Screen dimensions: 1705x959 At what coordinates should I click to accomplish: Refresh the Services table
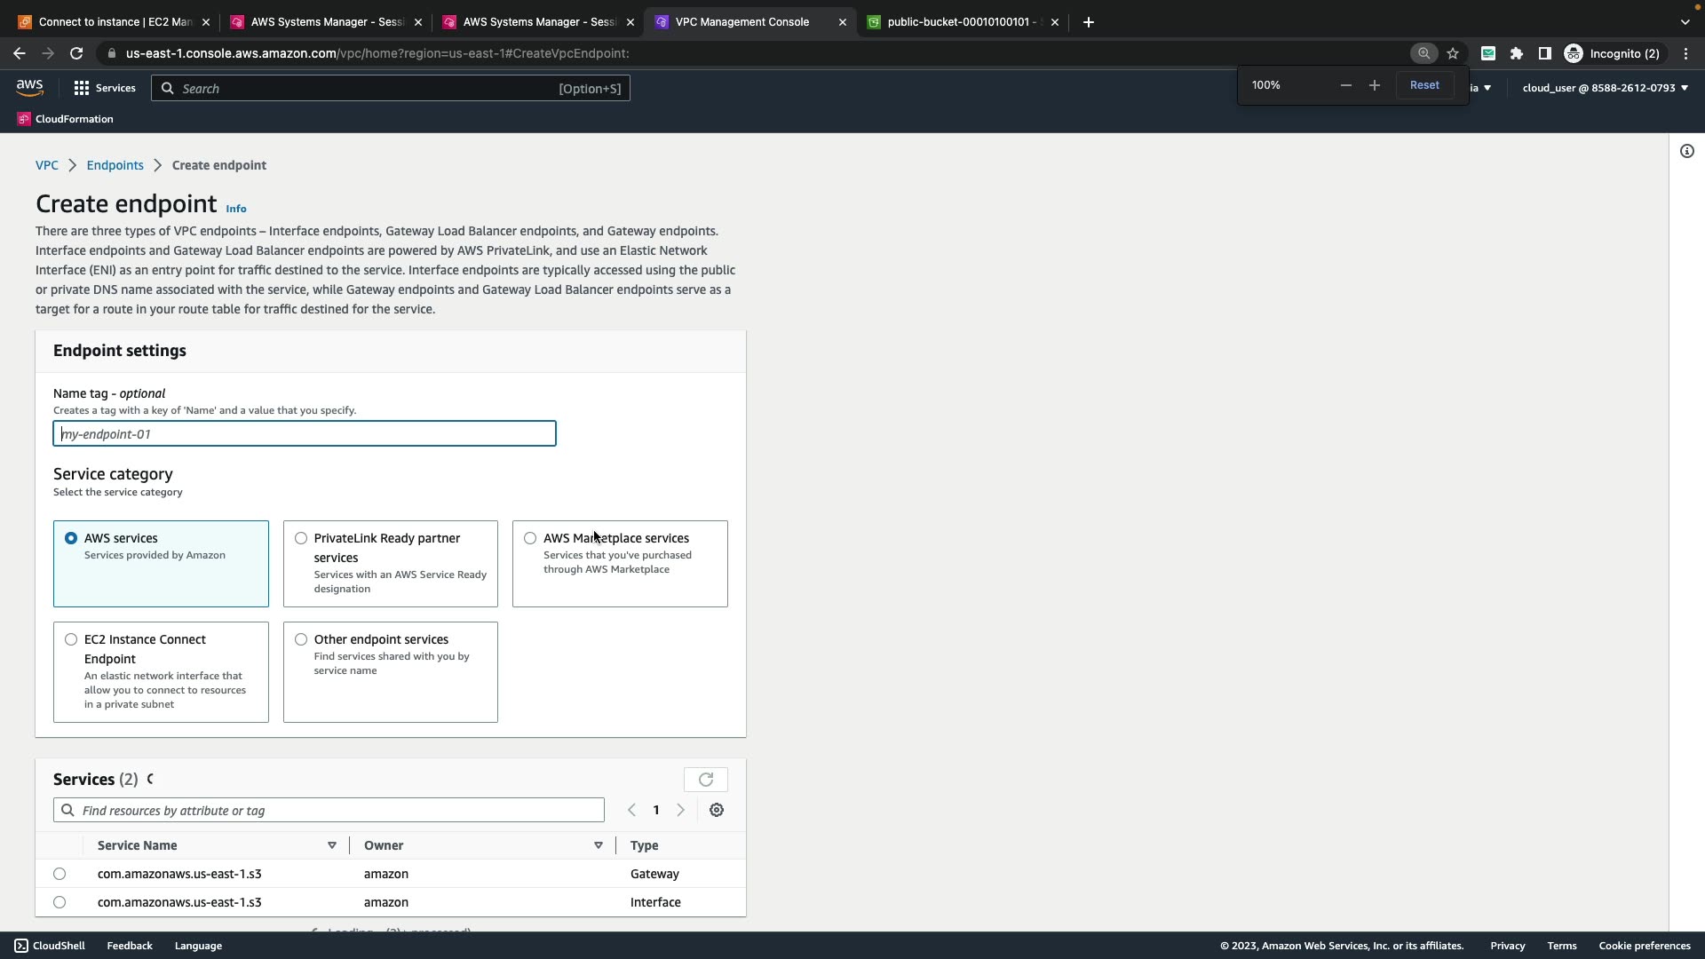click(x=706, y=780)
